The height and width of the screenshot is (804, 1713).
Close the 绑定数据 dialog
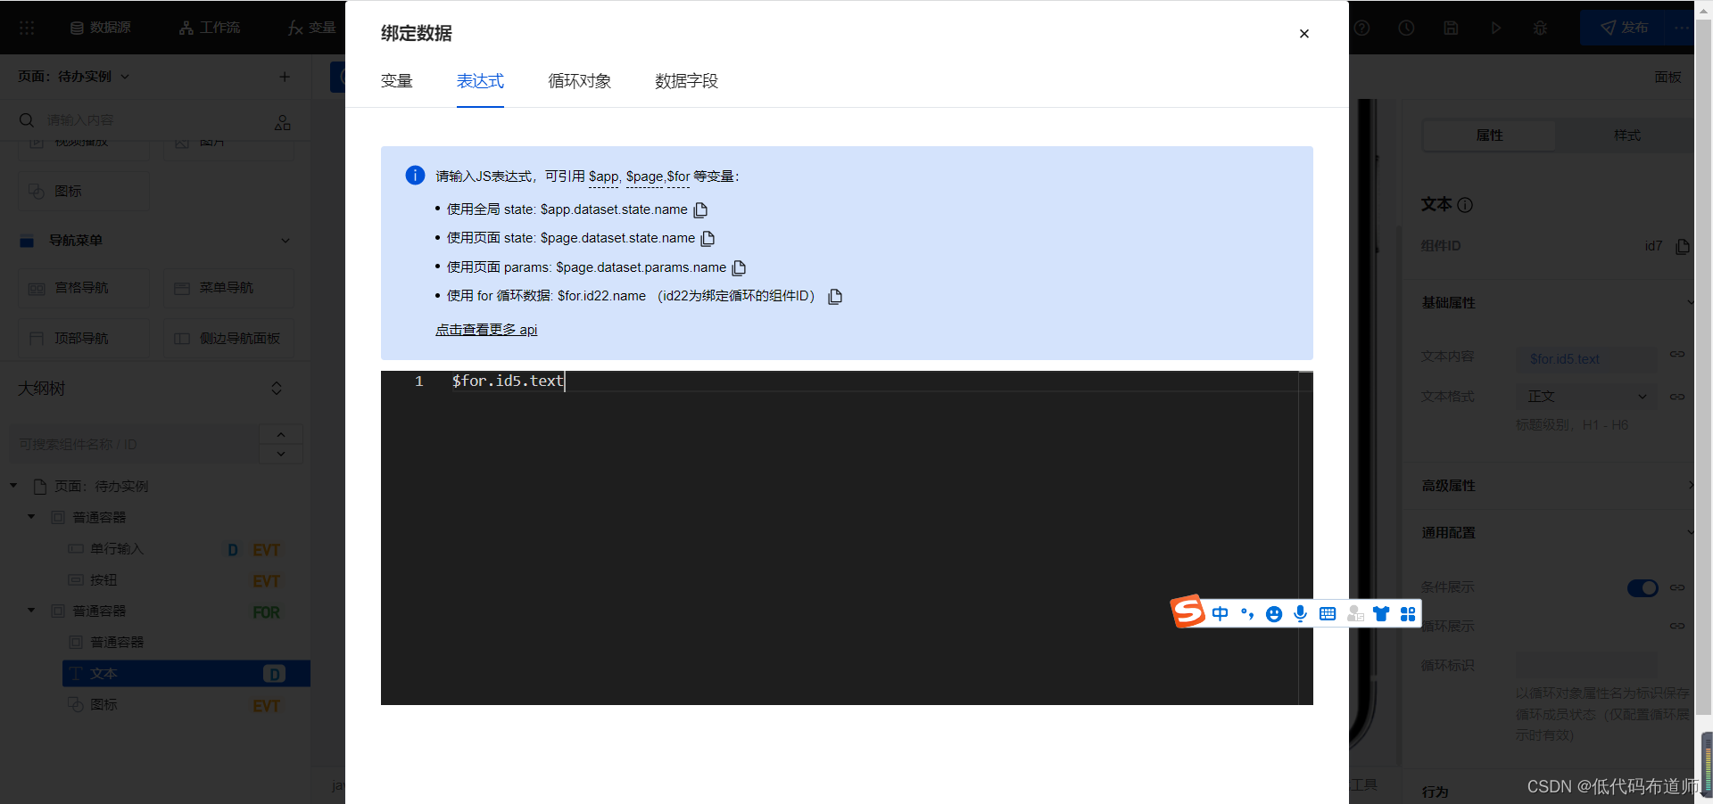[1304, 34]
